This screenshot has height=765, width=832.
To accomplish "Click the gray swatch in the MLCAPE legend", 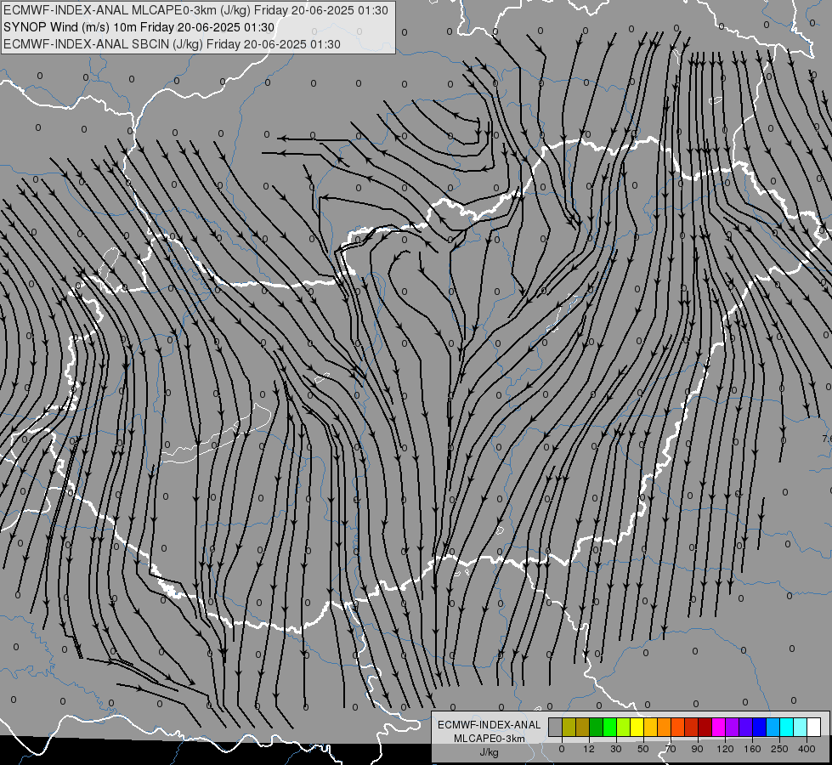I will click(556, 727).
